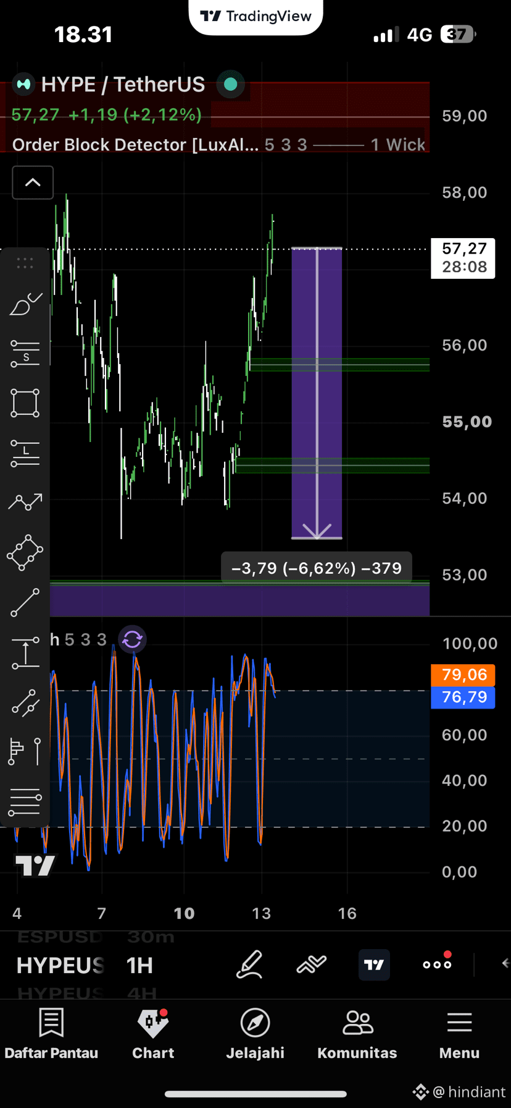The width and height of the screenshot is (511, 1108).
Task: Tap the date label 7 on time axis
Action: [102, 914]
